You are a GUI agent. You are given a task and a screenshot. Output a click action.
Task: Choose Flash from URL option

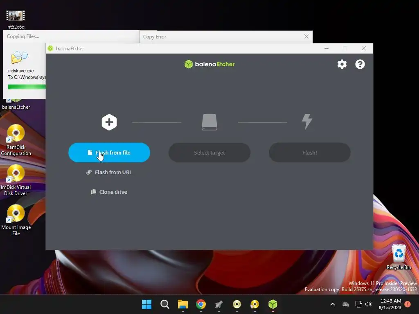click(x=109, y=172)
